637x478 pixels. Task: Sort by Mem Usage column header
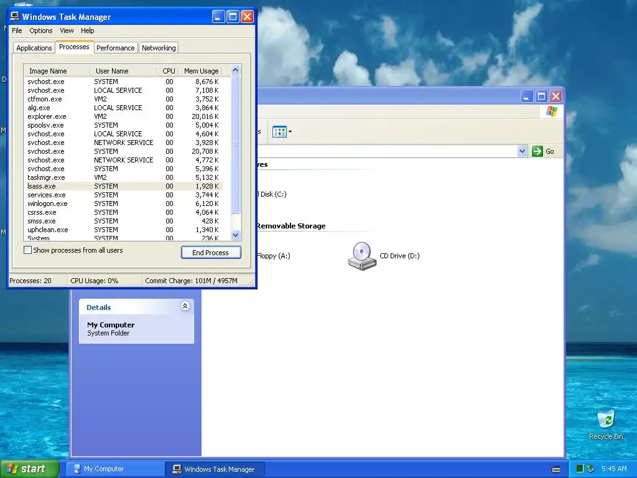[x=201, y=71]
